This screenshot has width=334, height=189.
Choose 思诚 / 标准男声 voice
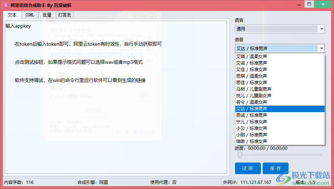(x=280, y=115)
